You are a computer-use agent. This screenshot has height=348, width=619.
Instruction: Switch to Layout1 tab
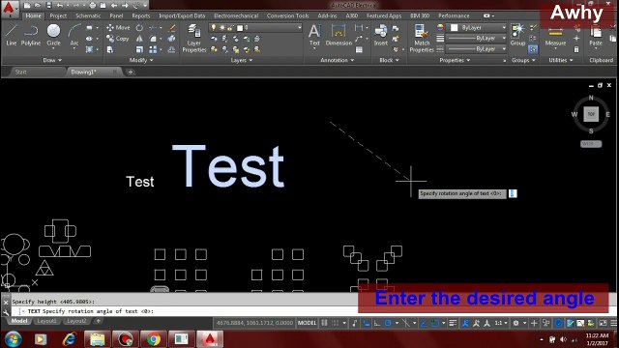(46, 321)
